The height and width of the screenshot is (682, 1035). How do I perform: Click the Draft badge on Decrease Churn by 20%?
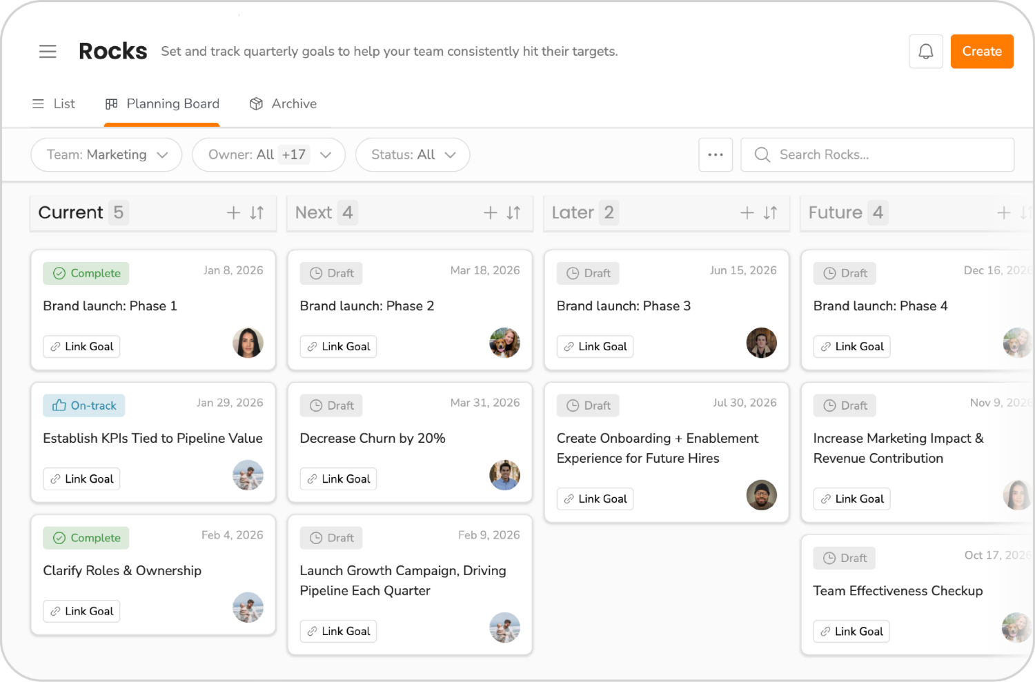[x=331, y=405]
